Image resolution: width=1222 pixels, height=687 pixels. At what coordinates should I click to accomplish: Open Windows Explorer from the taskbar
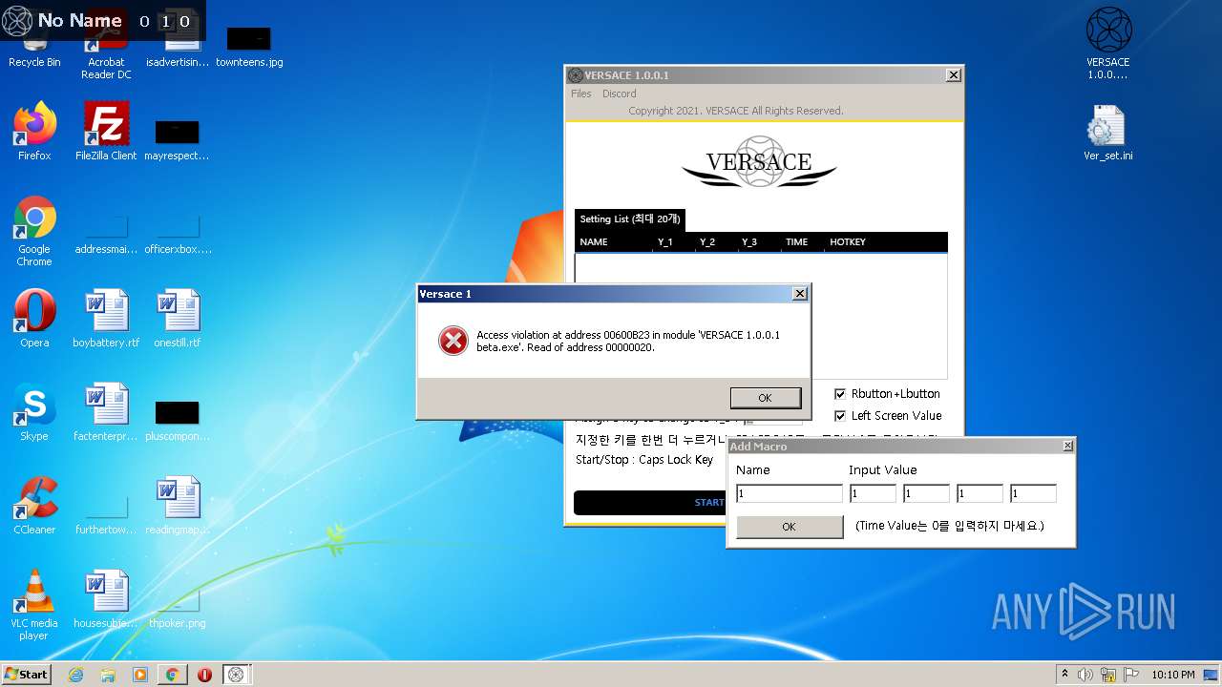108,675
